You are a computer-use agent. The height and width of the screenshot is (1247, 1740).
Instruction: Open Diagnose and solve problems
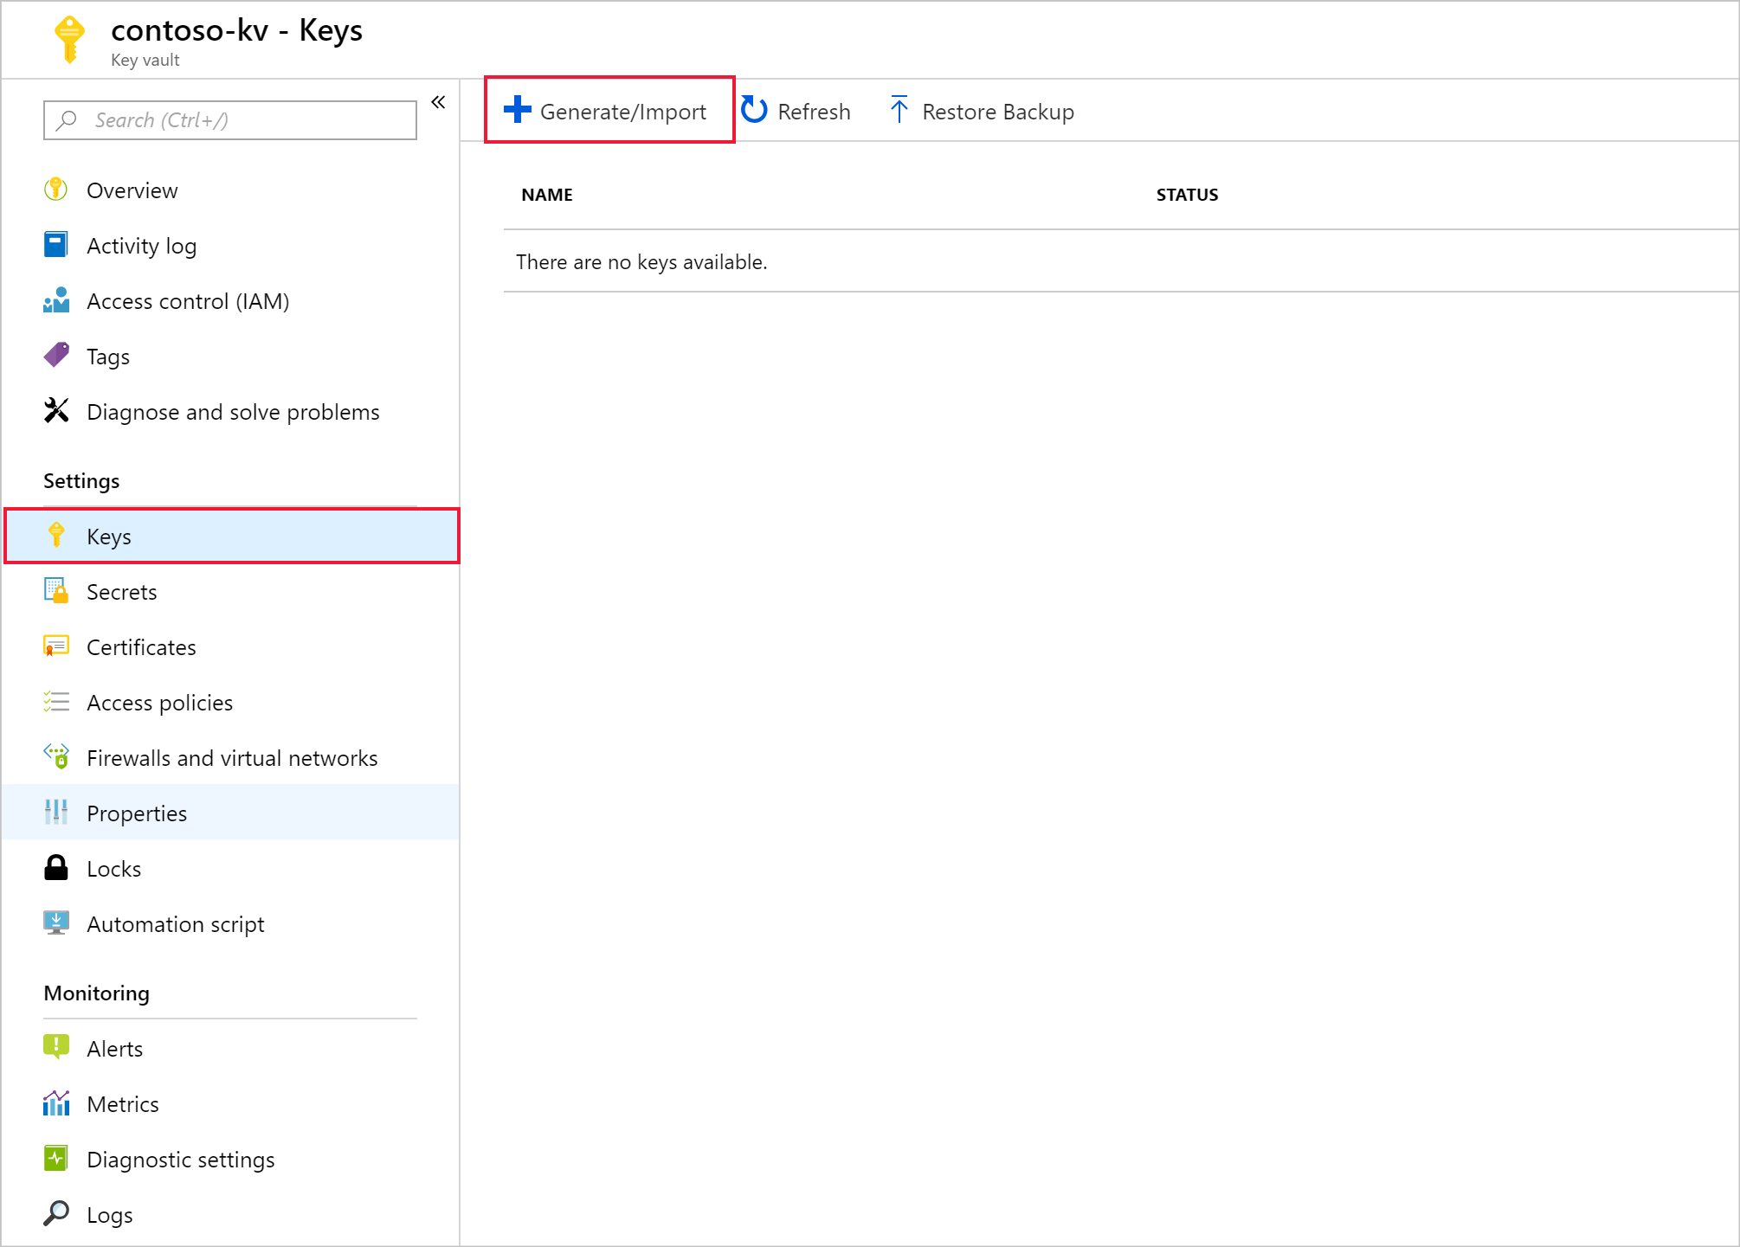(x=234, y=410)
